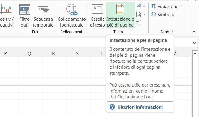
Task: Open the WordArt styles button
Action: pos(139,6)
